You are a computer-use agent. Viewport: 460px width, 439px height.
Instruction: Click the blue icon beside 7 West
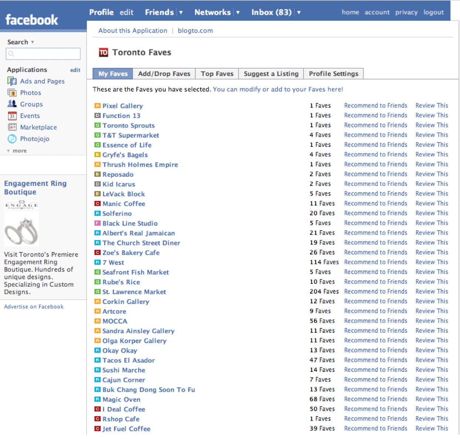point(97,262)
